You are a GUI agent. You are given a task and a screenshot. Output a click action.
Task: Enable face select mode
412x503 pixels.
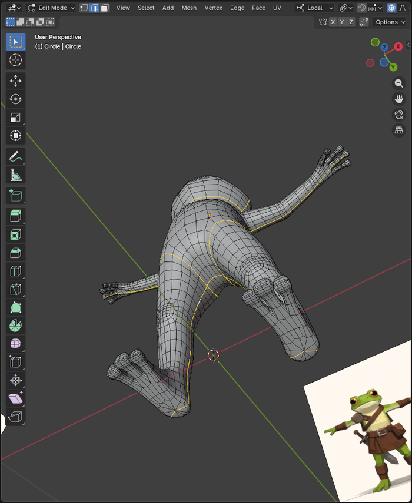click(x=105, y=8)
